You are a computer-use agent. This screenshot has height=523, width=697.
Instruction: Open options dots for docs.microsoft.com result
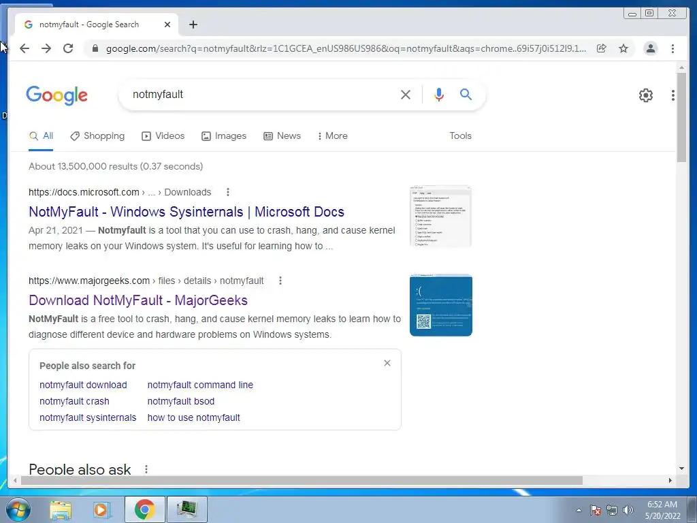pyautogui.click(x=227, y=192)
